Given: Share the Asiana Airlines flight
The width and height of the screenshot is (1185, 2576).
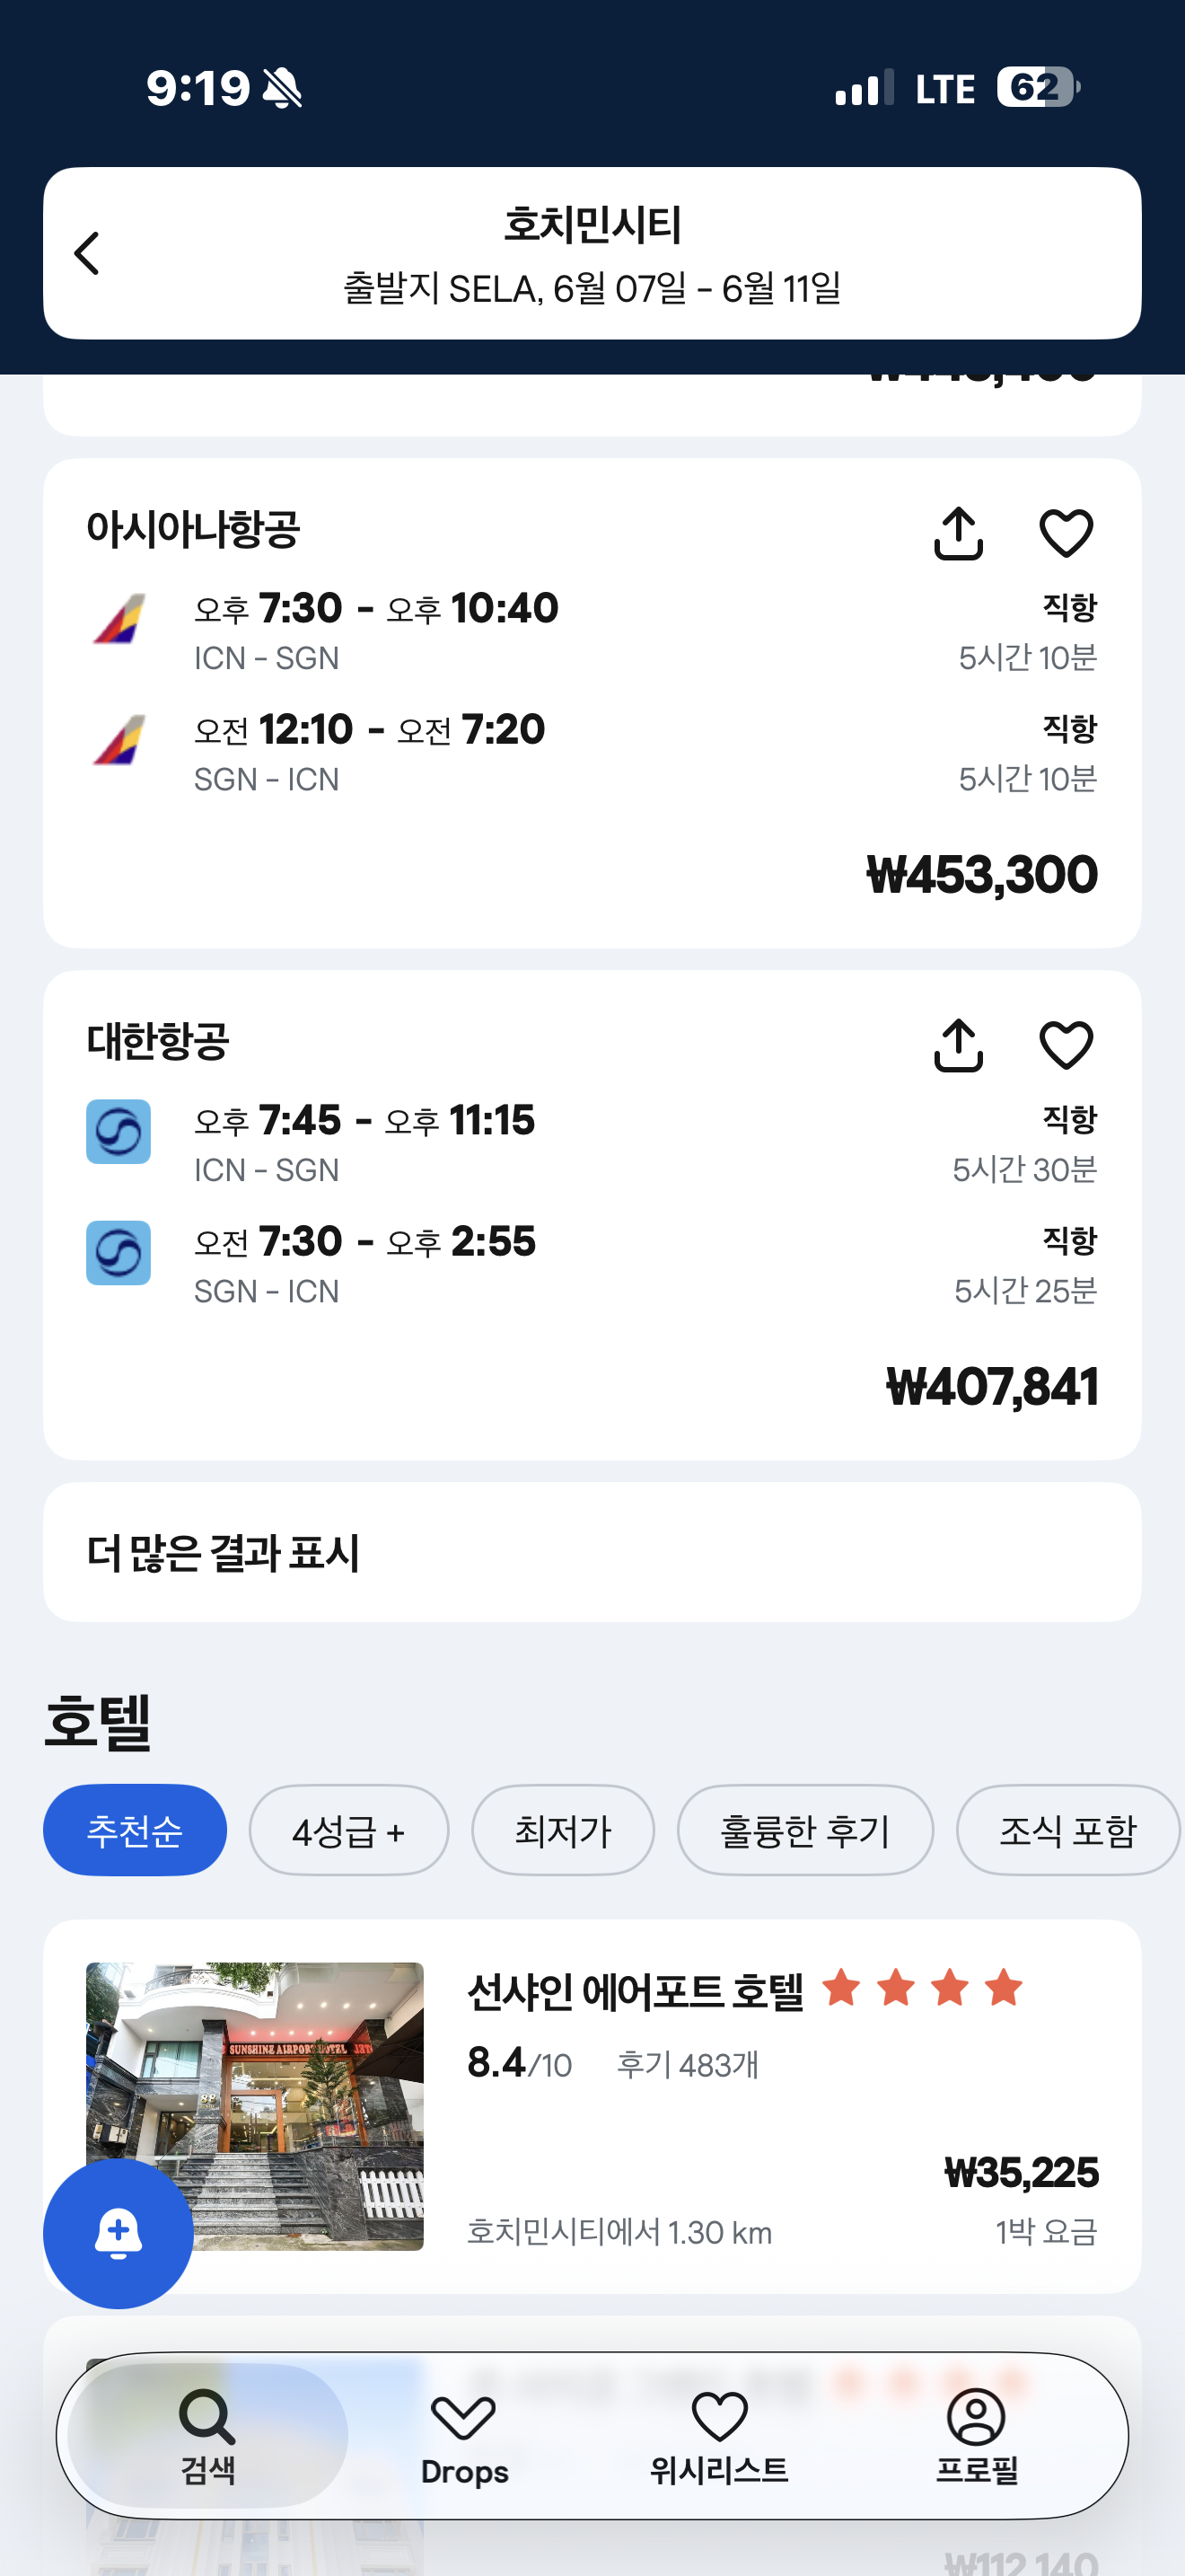Looking at the screenshot, I should tap(958, 533).
